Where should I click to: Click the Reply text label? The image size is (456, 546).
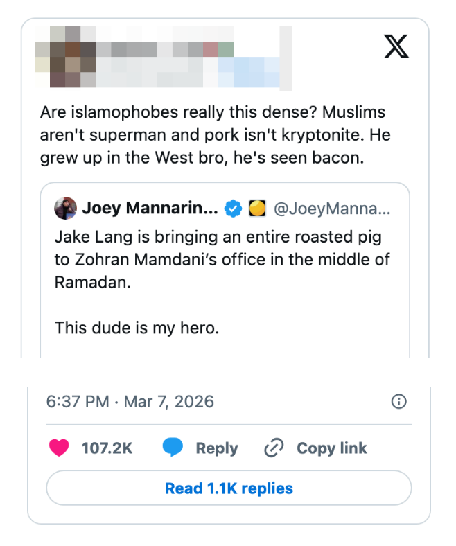click(x=216, y=448)
